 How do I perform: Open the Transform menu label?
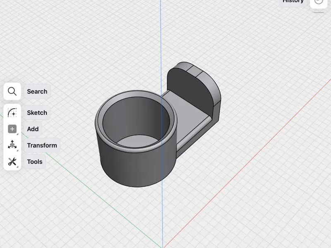(x=42, y=145)
